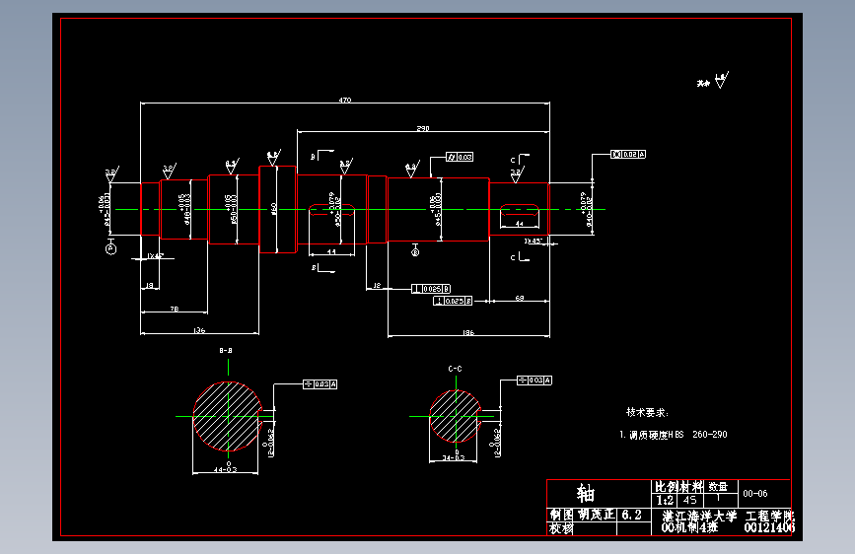
Task: Select the B-B section title
Action: 226,351
